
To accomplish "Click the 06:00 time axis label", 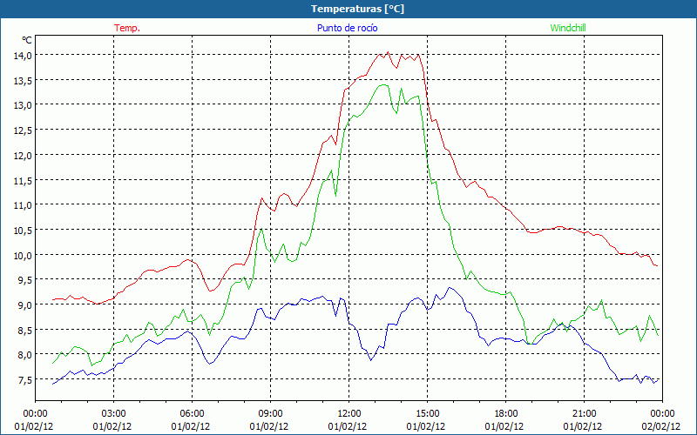I will point(192,414).
